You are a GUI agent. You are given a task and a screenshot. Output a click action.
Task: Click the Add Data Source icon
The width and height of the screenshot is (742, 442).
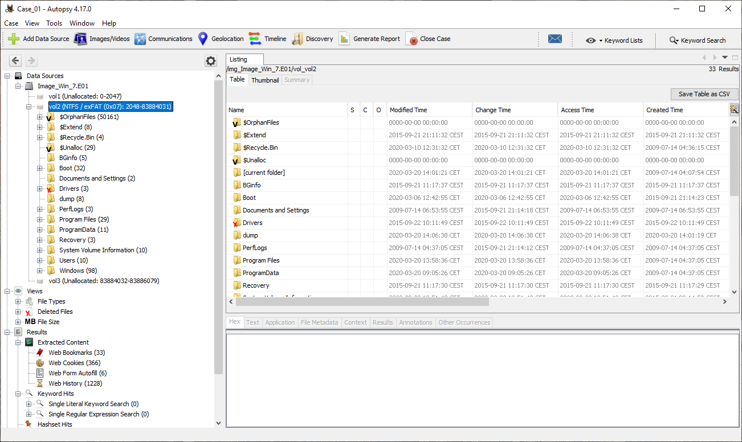point(14,39)
